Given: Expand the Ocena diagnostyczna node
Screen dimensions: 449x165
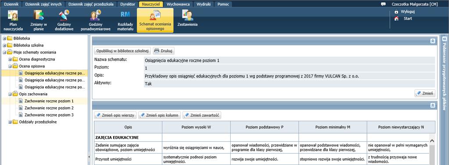Looking at the screenshot, I should (x=10, y=59).
